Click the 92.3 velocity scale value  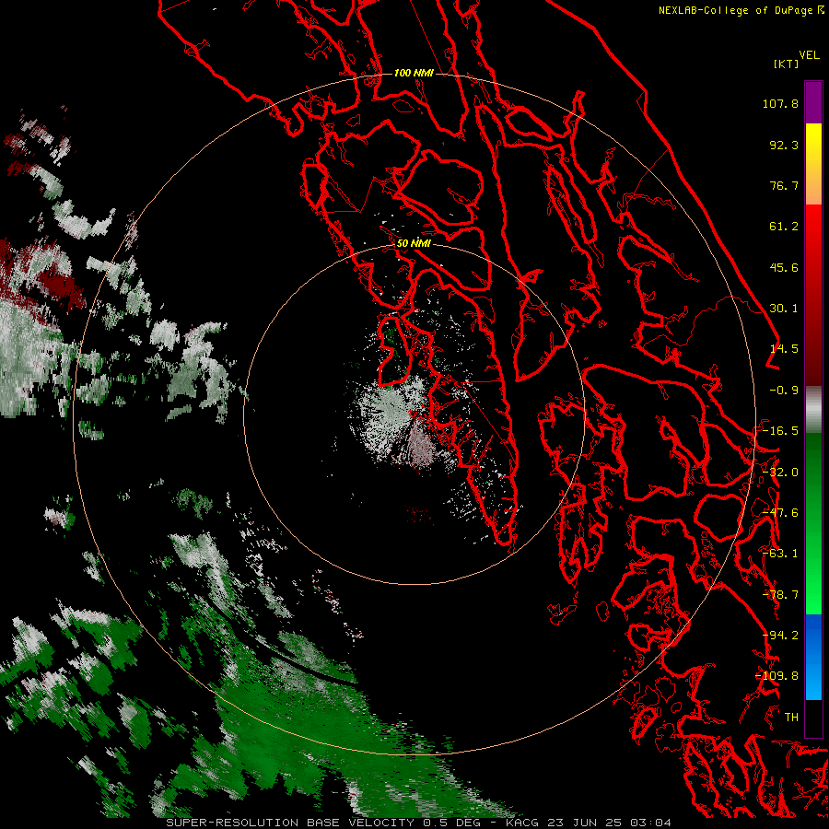(784, 145)
